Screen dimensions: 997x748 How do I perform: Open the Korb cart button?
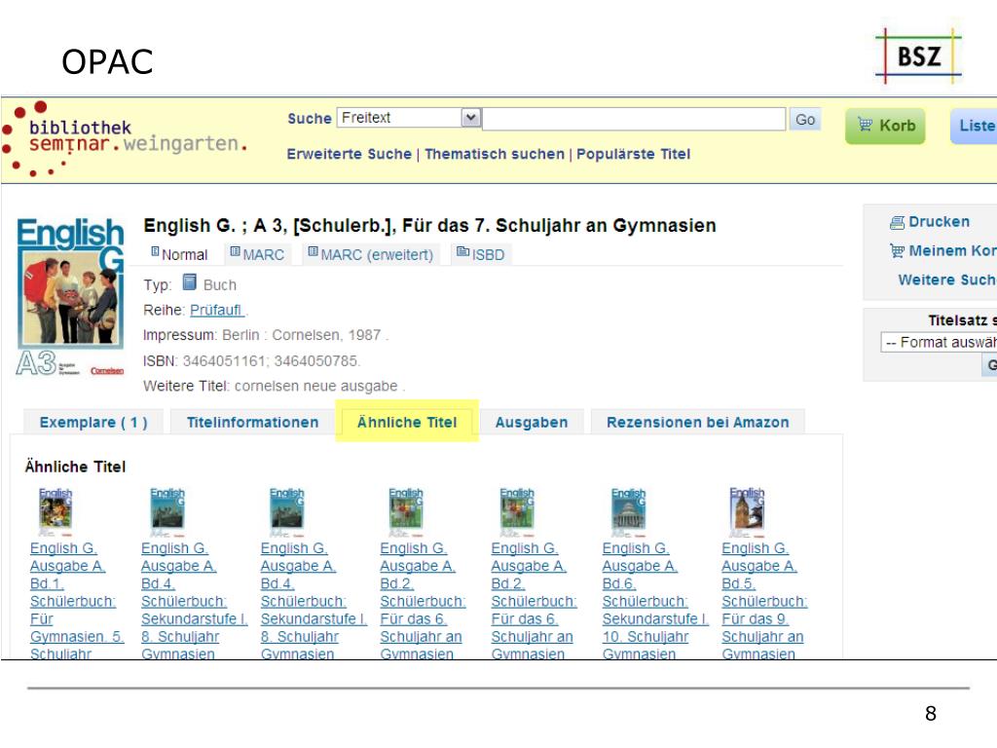[x=885, y=126]
